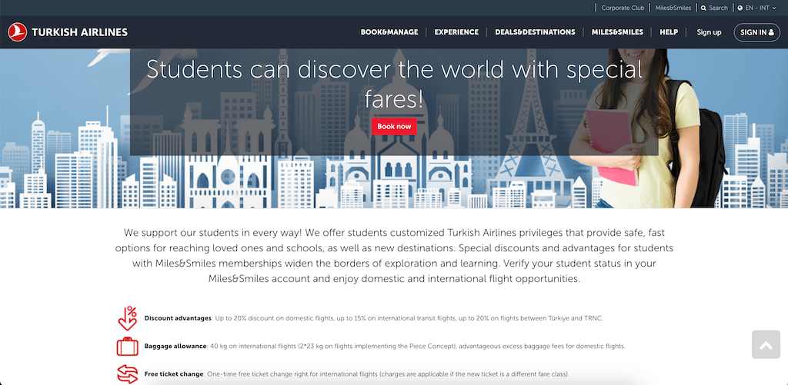Expand the Book&Manage menu

point(389,32)
